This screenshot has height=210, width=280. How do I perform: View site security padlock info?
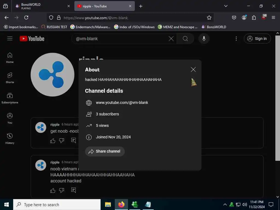click(59, 18)
